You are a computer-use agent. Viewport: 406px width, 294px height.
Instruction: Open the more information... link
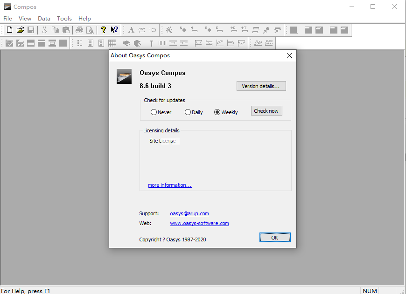[170, 185]
